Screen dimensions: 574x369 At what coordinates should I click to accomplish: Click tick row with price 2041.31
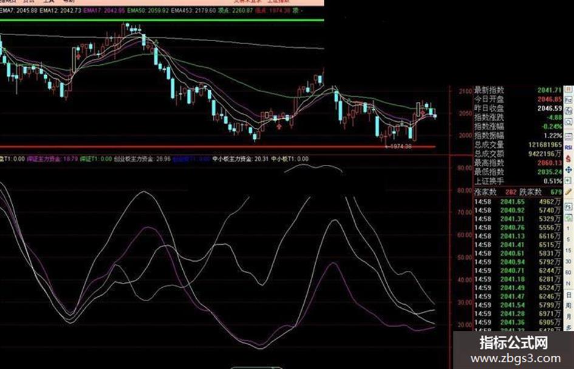point(518,219)
